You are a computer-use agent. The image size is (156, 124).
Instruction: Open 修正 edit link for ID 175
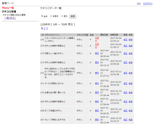pos(125,46)
